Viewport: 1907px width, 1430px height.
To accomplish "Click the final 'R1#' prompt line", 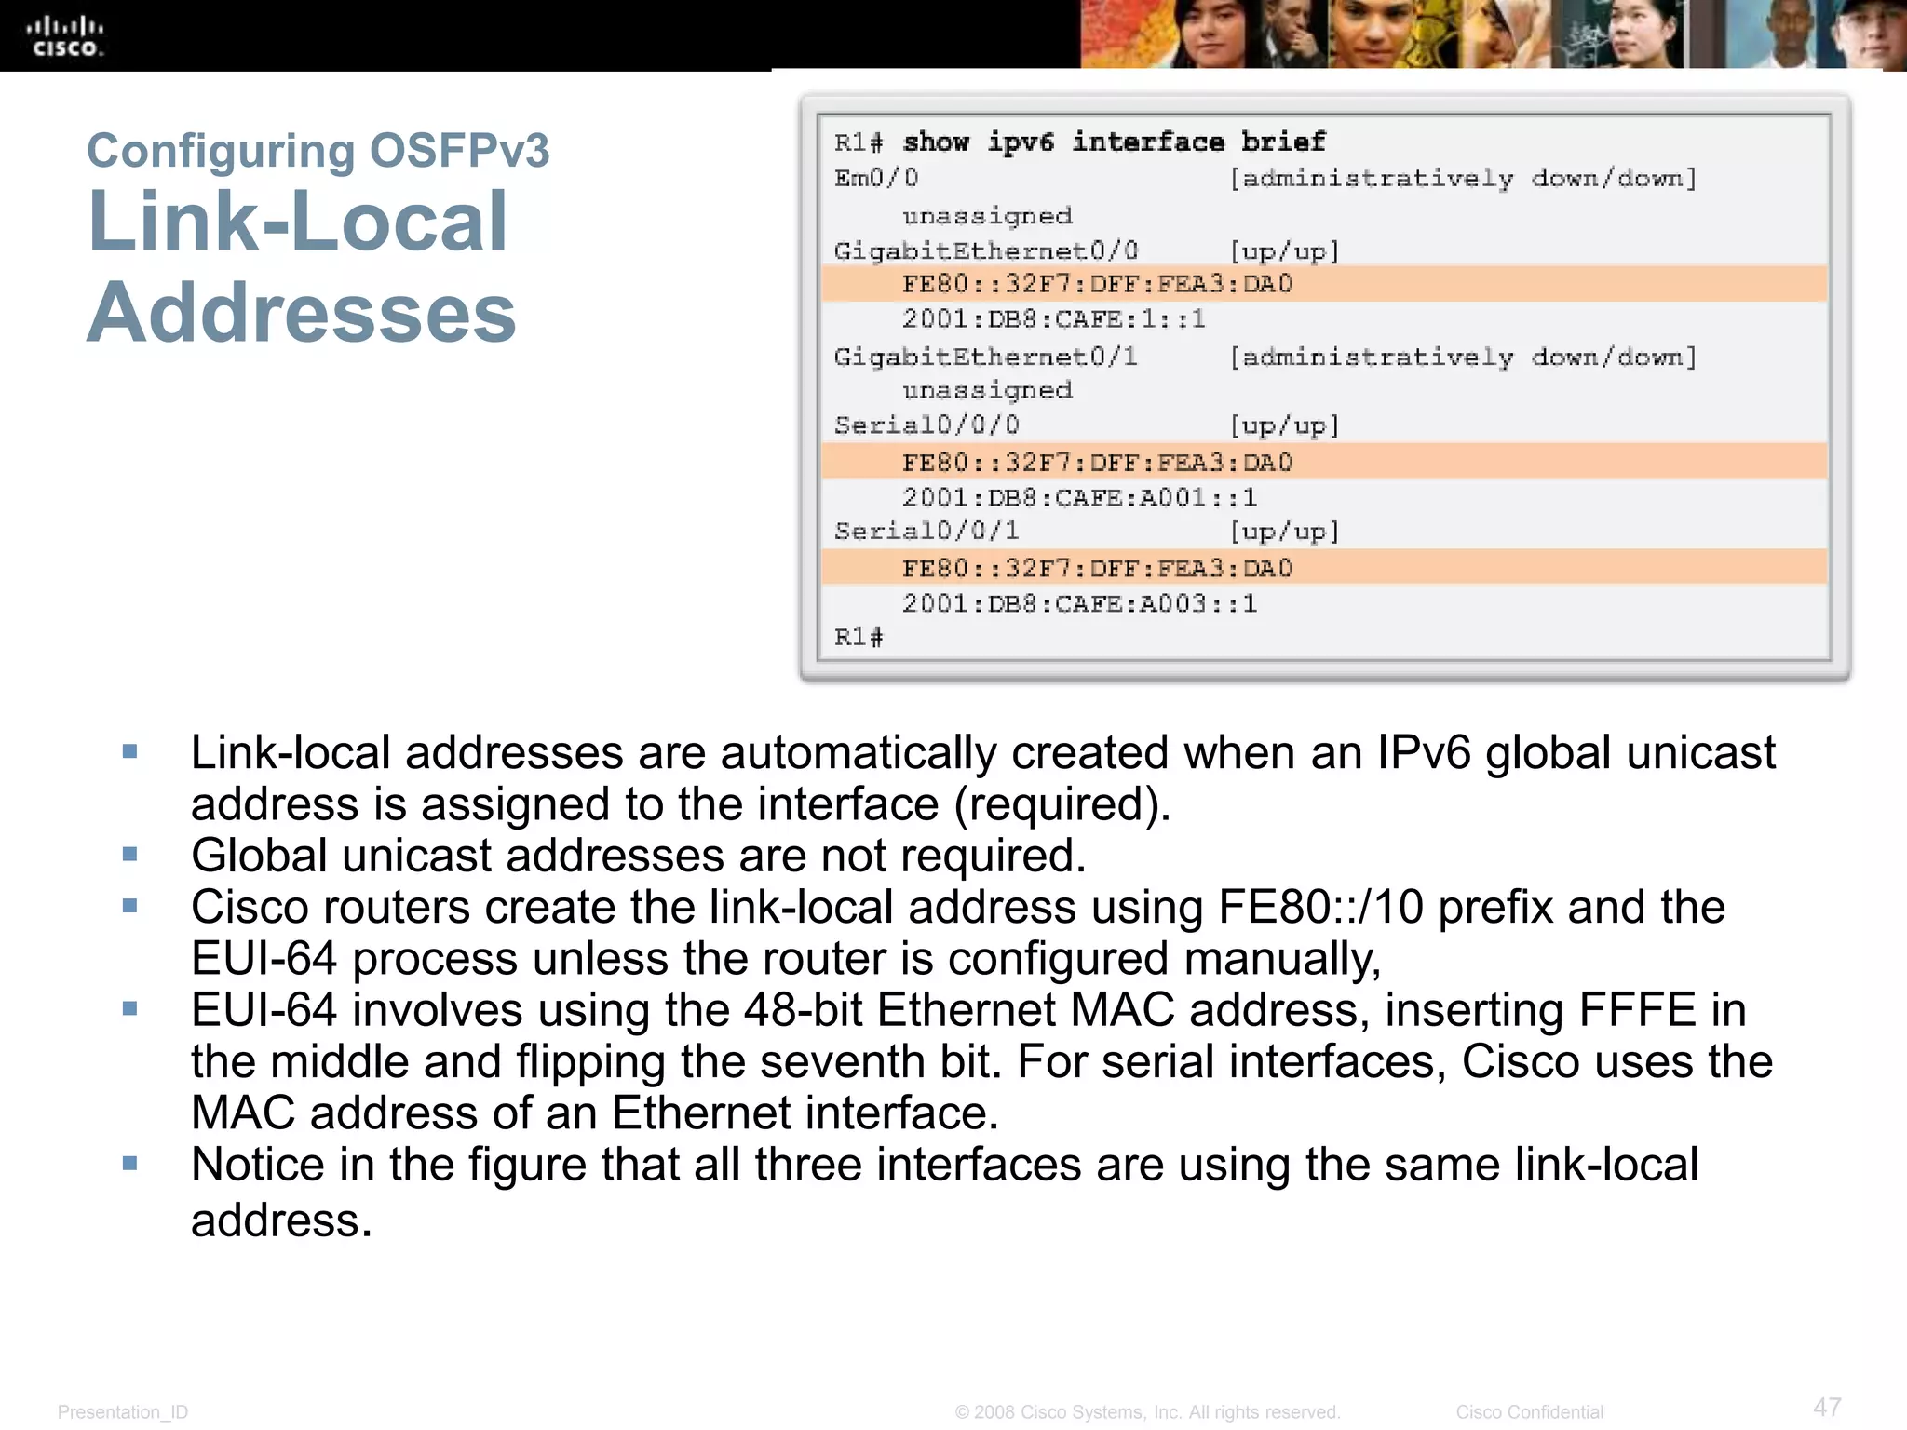I will coord(859,637).
